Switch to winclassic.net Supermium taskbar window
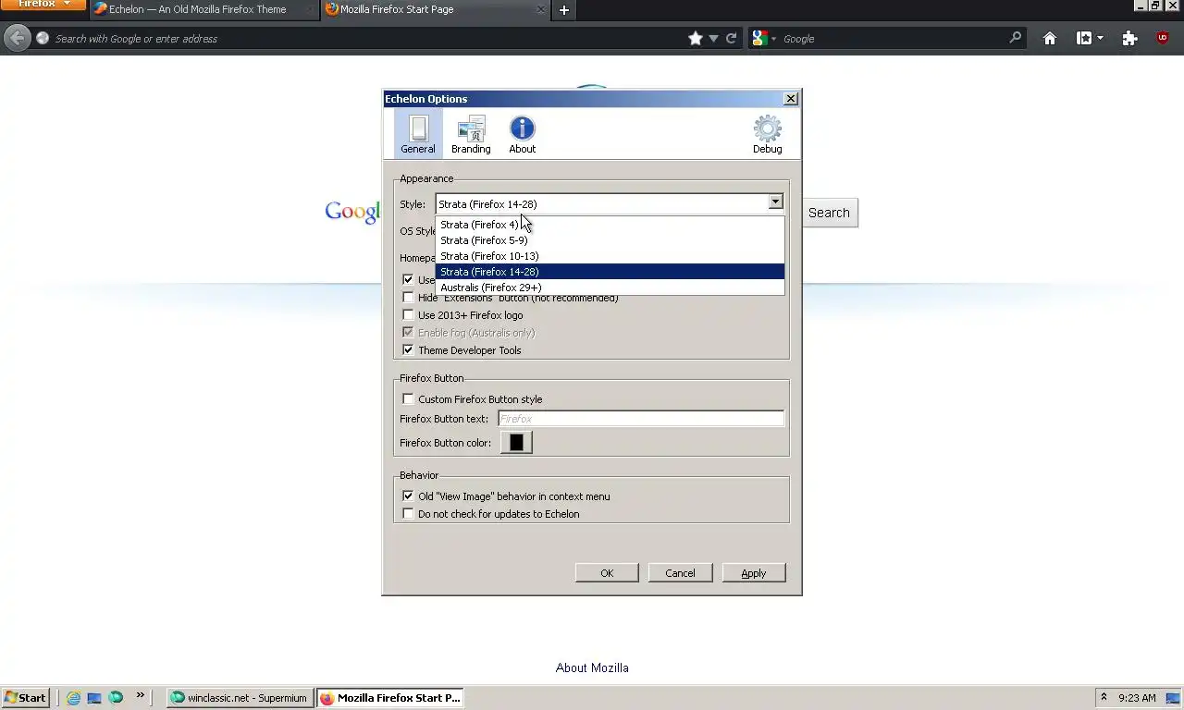Screen dimensions: 1184x710 (x=240, y=698)
